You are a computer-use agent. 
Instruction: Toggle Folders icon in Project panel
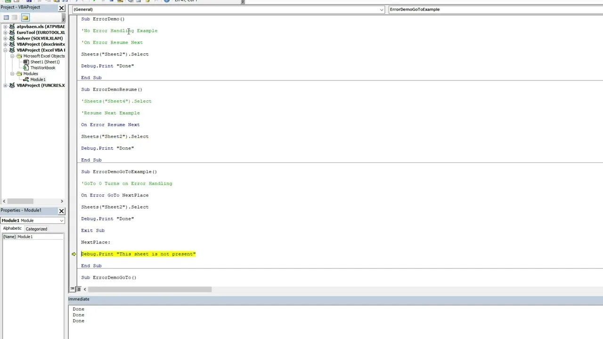tap(25, 17)
